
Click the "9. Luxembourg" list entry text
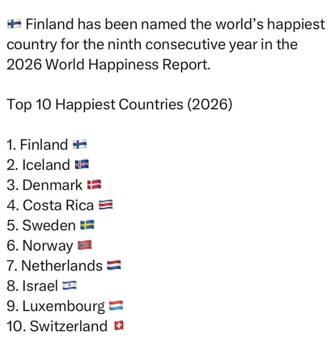pyautogui.click(x=56, y=306)
